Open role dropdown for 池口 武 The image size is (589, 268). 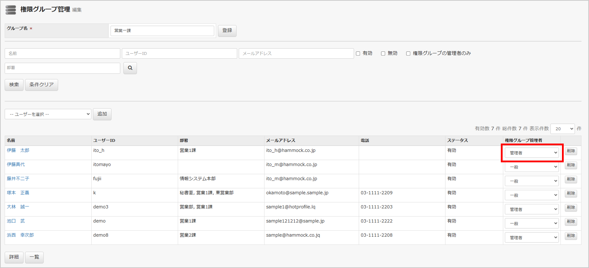(x=532, y=223)
